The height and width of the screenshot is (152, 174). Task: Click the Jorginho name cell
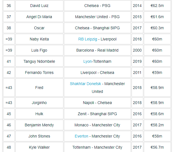pyautogui.click(x=39, y=103)
